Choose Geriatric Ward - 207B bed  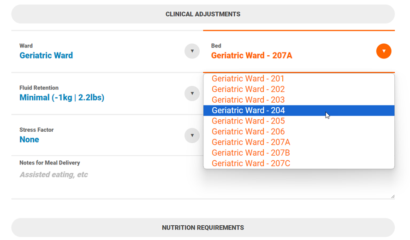[x=251, y=153]
